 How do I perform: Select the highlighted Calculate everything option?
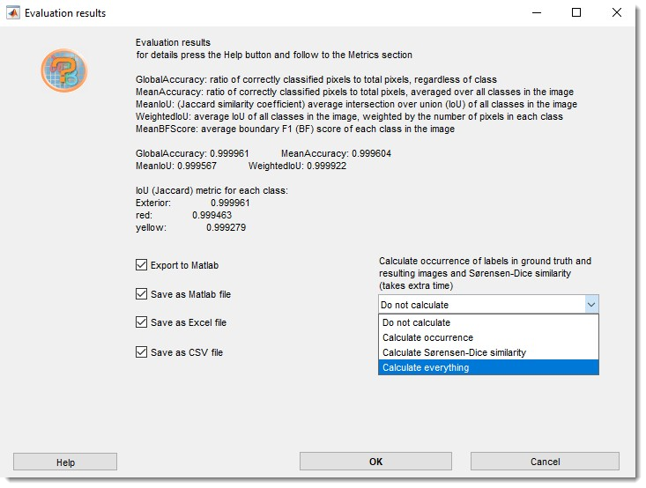[488, 367]
